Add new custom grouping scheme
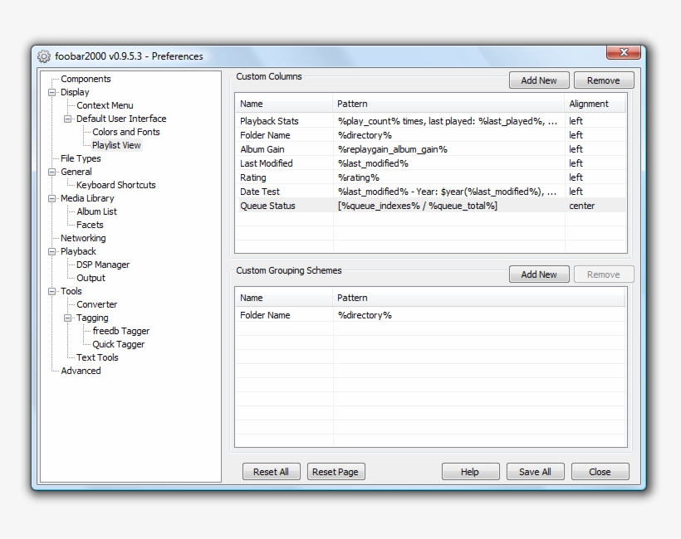 click(539, 274)
